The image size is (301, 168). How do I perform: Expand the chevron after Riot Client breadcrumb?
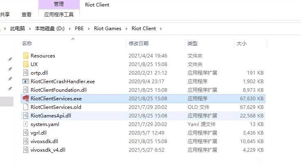coord(161,29)
